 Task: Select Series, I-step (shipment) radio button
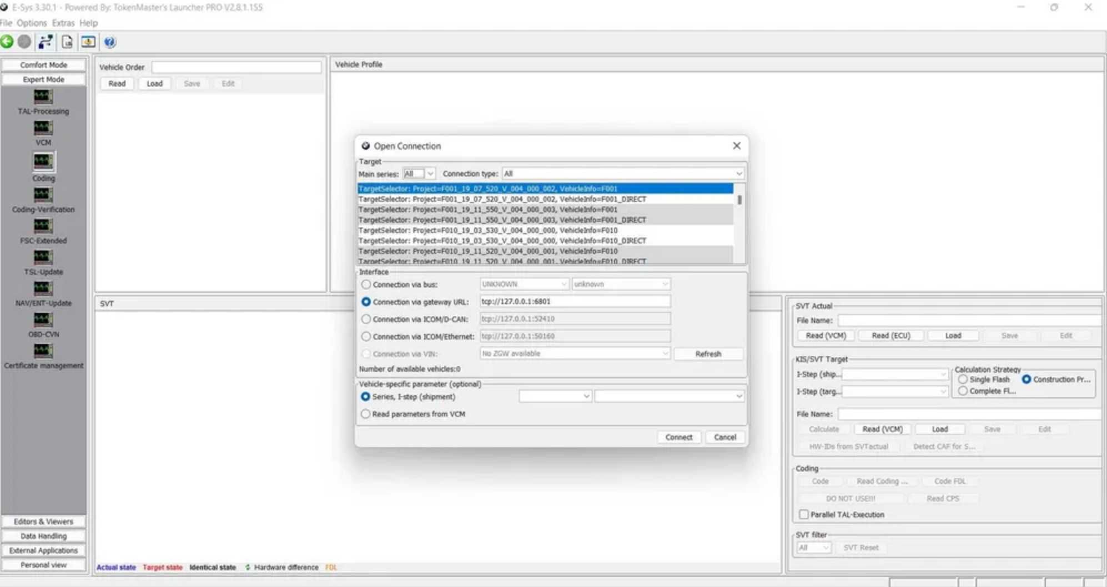365,397
